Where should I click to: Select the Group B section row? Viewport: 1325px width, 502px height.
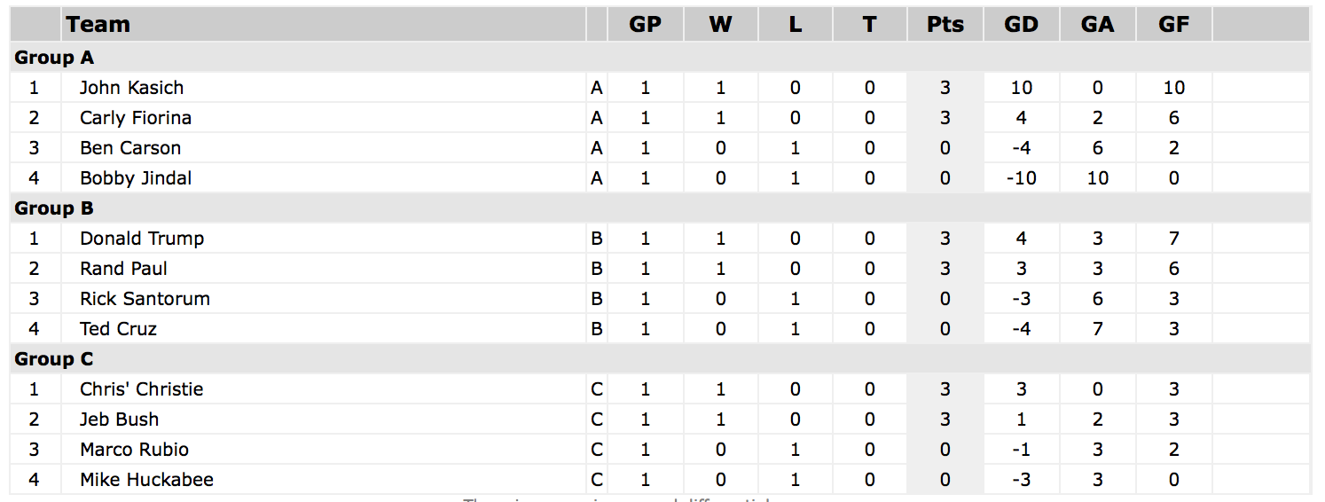click(x=660, y=208)
